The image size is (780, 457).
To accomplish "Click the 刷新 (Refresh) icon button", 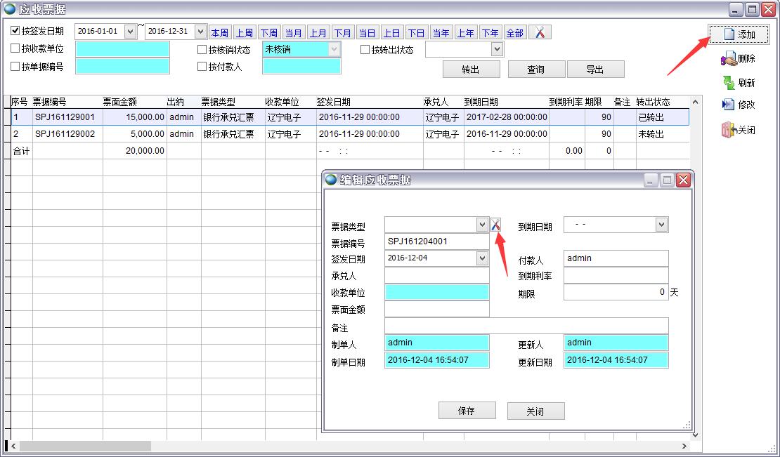I will [x=739, y=83].
